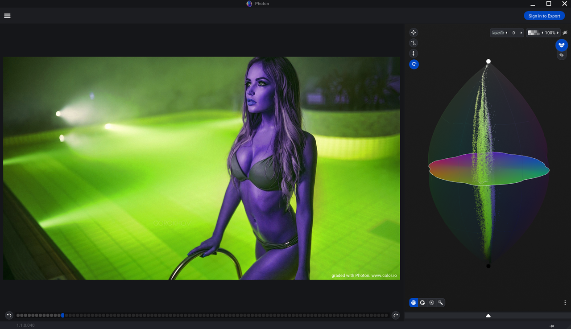Screen dimensions: 571x329
Task: Select the vertical double-arrow tool
Action: pos(414,53)
